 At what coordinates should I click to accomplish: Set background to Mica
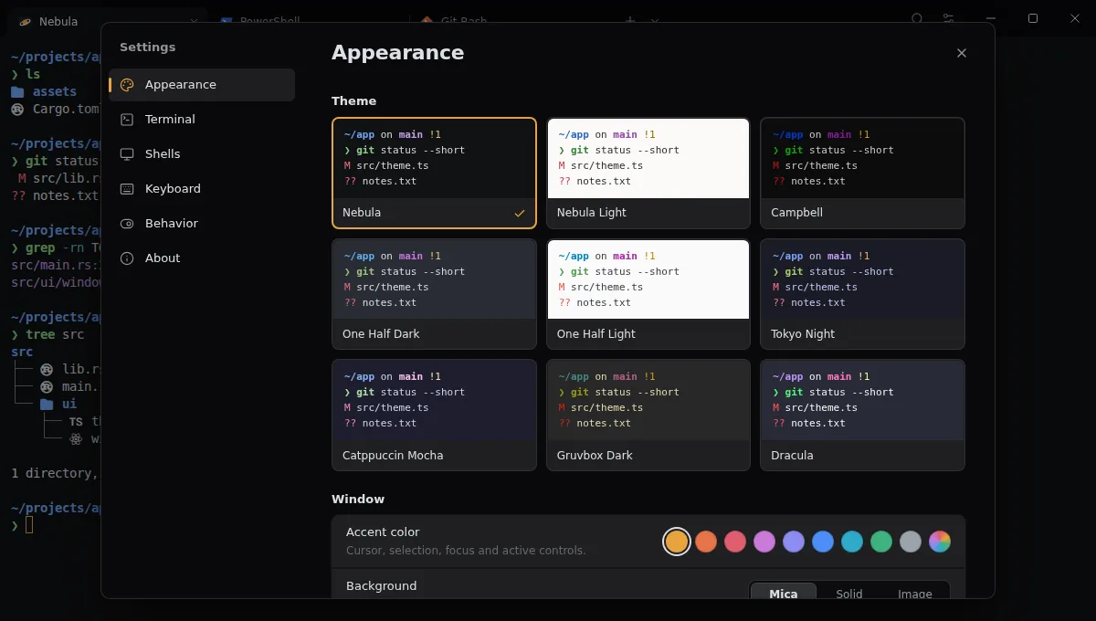pos(784,593)
